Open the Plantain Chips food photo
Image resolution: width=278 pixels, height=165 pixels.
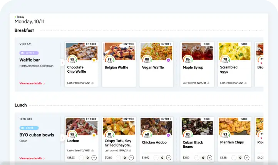coord(234,125)
